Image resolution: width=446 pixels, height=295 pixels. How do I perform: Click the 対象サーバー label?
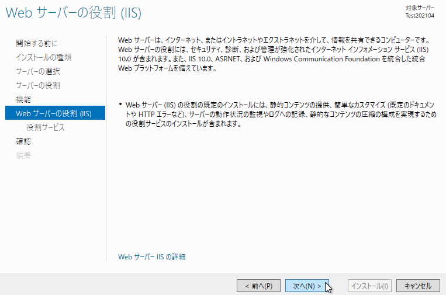click(x=420, y=8)
